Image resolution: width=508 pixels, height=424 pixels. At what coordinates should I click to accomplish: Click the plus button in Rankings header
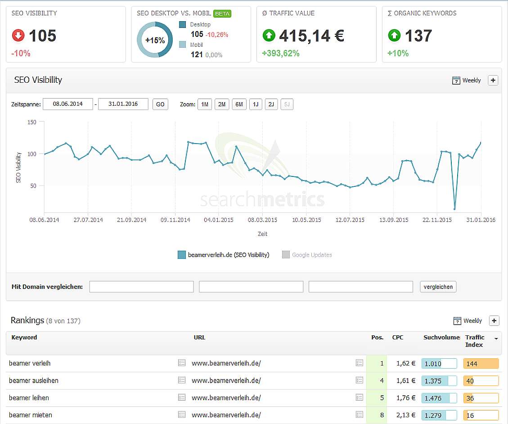pos(494,320)
